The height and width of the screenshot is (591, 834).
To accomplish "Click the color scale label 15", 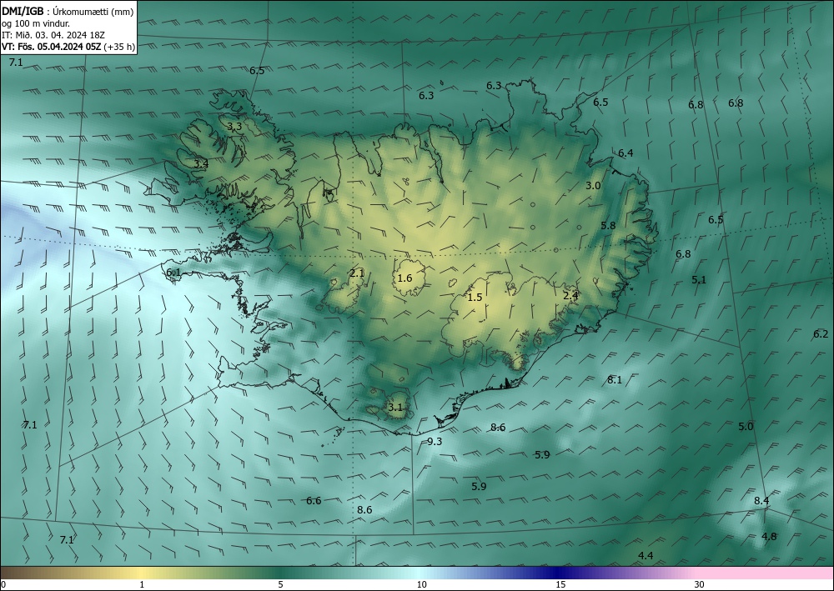I will [x=560, y=584].
